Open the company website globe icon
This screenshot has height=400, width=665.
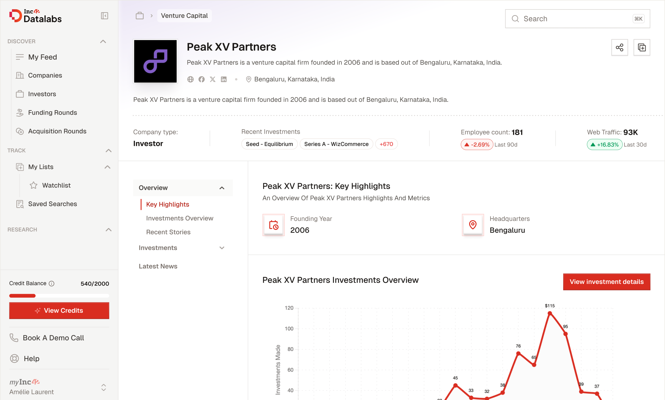point(190,79)
